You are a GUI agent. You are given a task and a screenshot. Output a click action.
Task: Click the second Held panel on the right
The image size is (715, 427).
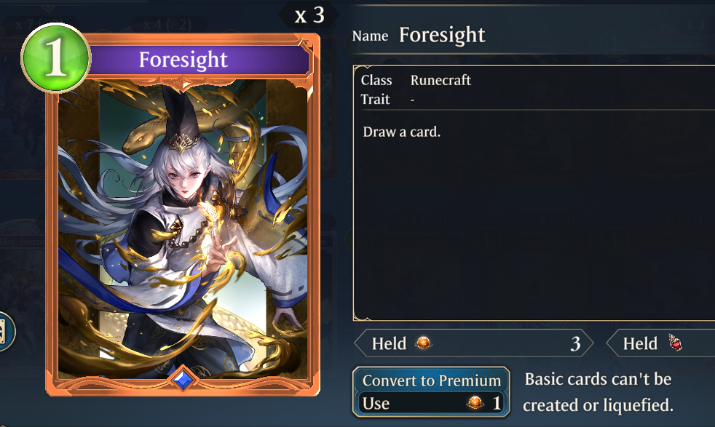[660, 343]
